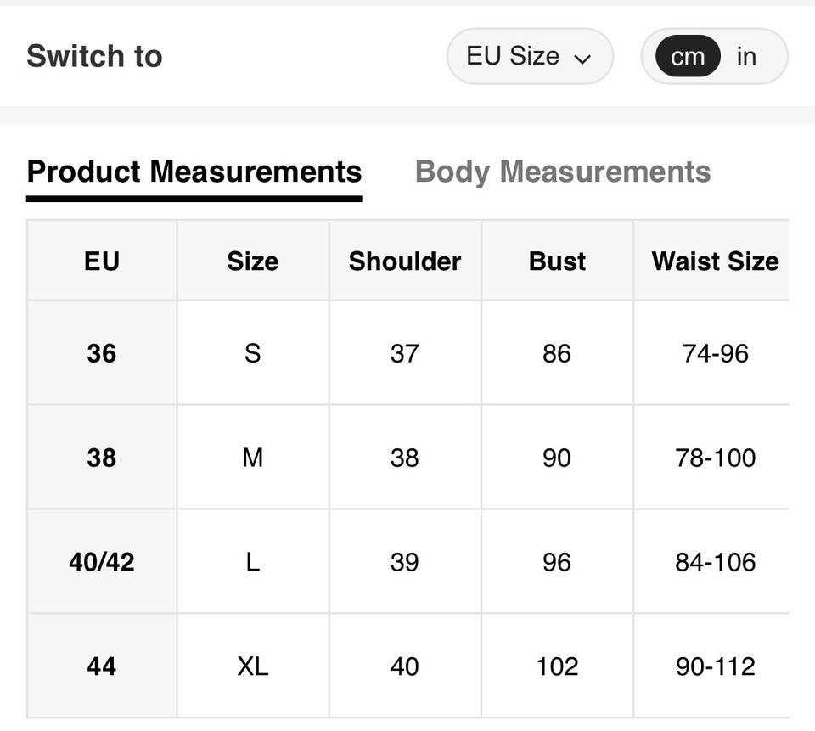The width and height of the screenshot is (815, 731).
Task: Select the EU 44 size row
Action: point(408,666)
